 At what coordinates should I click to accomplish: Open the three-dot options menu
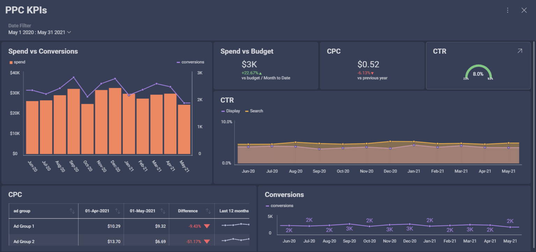508,10
